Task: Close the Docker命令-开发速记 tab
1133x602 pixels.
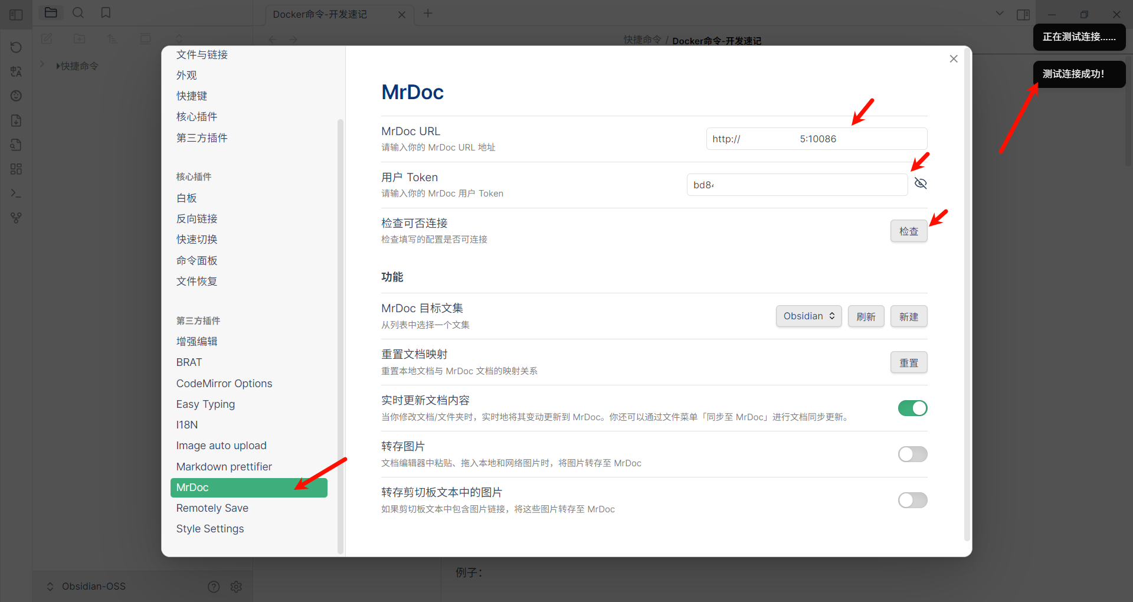Action: click(402, 15)
